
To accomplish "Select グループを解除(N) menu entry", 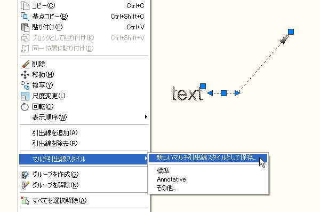I will click(x=84, y=185).
